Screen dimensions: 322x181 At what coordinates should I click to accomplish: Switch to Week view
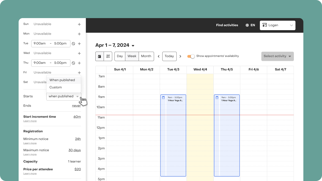pos(132,56)
